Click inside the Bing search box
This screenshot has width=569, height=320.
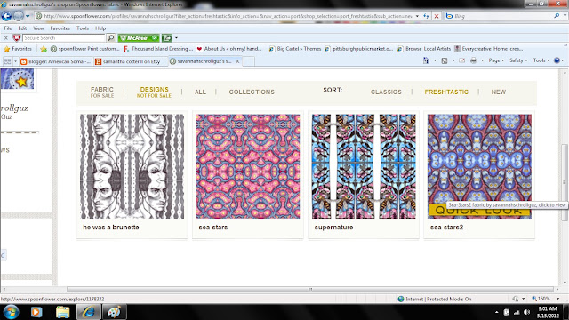(502, 16)
